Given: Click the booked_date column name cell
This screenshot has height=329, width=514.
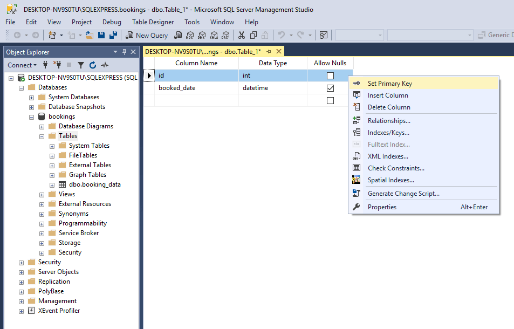Looking at the screenshot, I should click(x=196, y=88).
